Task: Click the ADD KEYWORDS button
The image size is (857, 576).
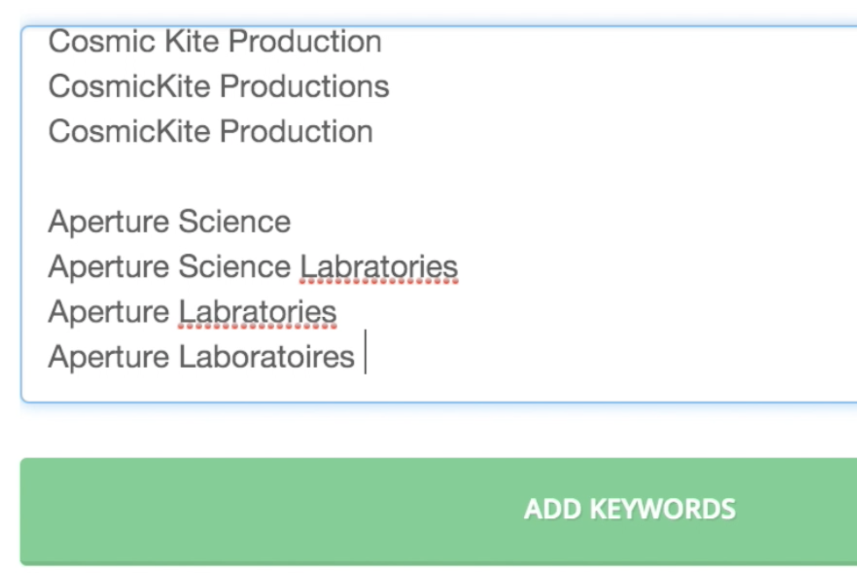Action: pos(629,510)
